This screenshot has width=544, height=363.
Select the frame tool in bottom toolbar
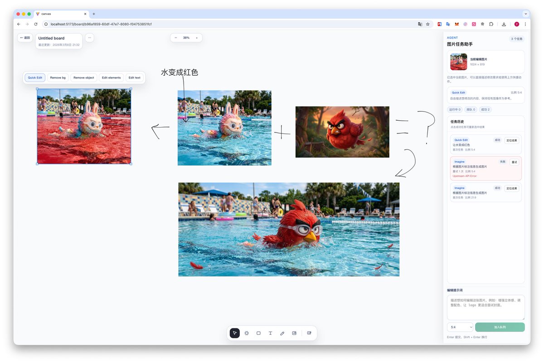pyautogui.click(x=247, y=333)
